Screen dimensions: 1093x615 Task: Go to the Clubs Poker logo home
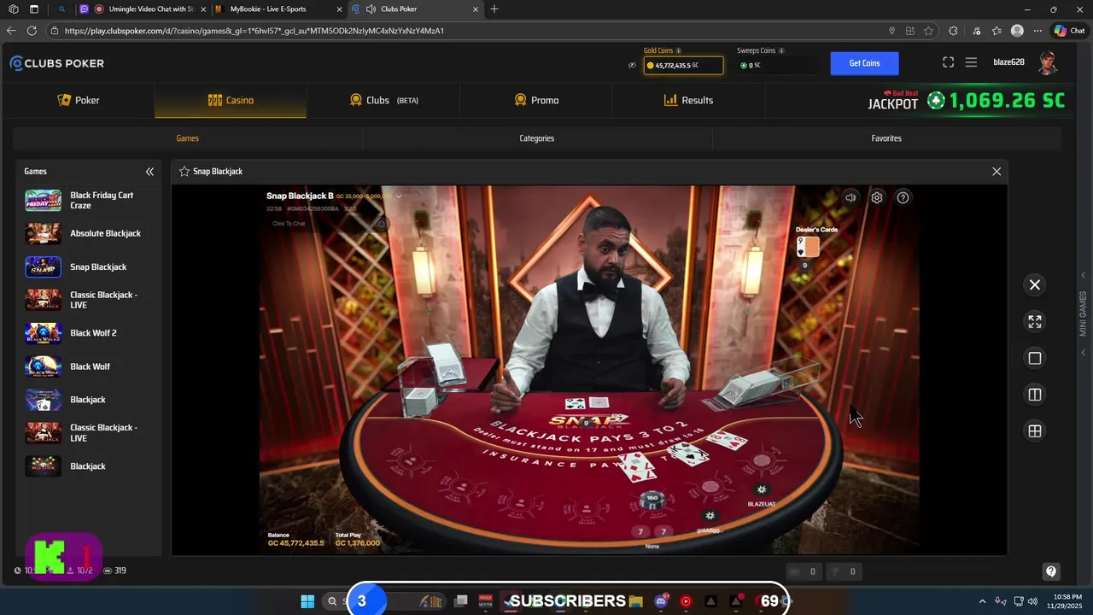click(57, 63)
